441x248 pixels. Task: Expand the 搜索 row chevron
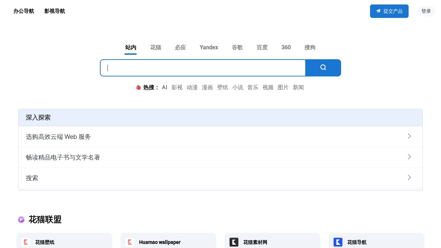[x=409, y=177]
